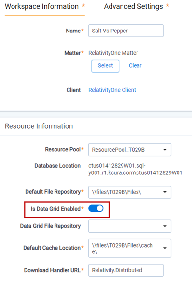The height and width of the screenshot is (282, 192).
Task: Click the Database Location label
Action: tap(57, 166)
